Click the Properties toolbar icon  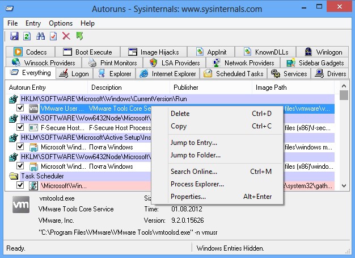click(x=53, y=36)
